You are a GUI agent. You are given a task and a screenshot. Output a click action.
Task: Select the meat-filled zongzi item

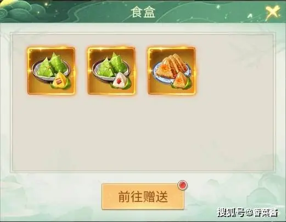click(51, 71)
